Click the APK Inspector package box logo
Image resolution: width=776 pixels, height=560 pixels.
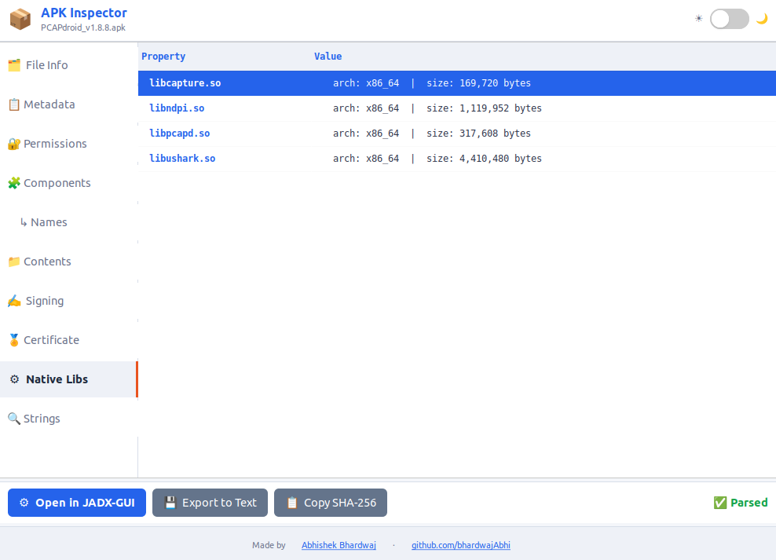[20, 20]
